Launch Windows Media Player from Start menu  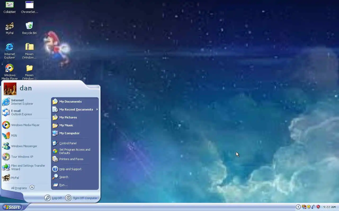26,125
